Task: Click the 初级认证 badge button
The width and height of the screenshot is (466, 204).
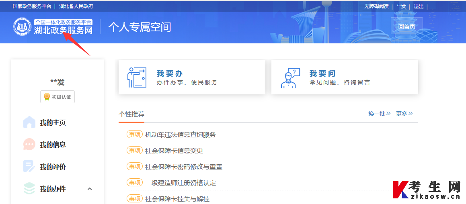Action: click(x=57, y=97)
